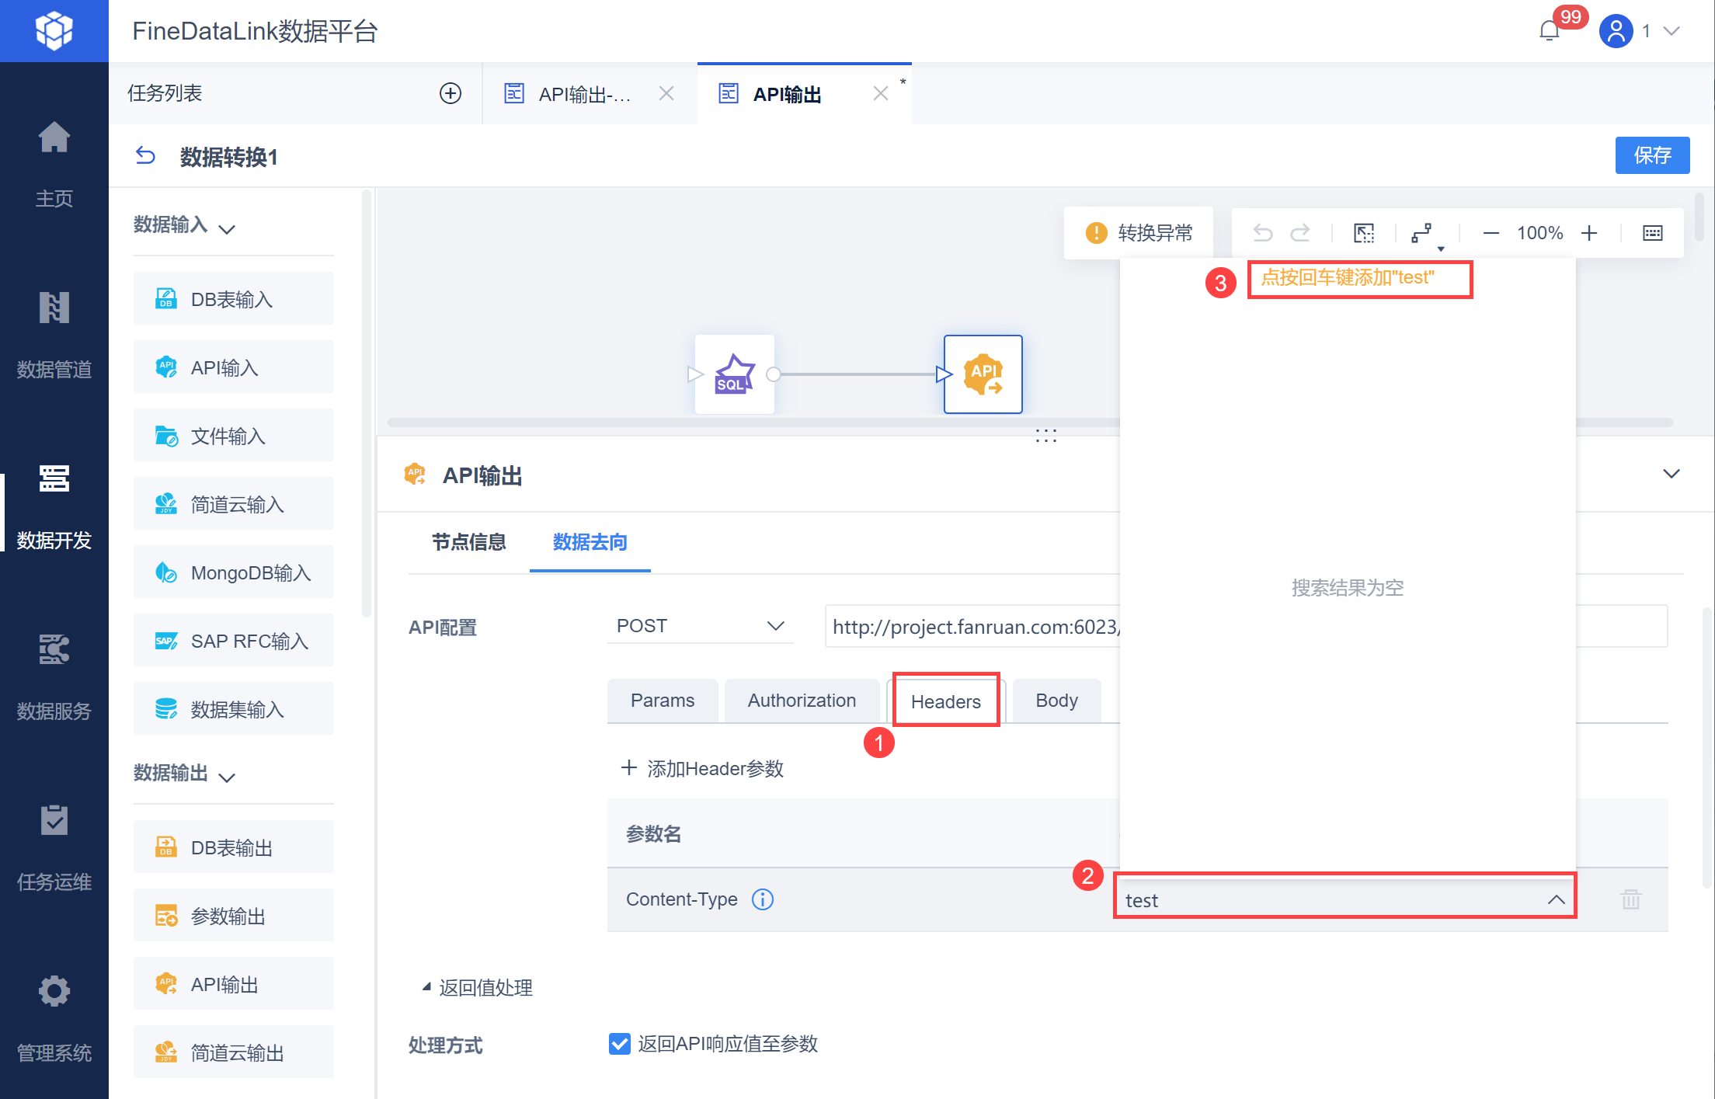Open the POST method dropdown
Image resolution: width=1715 pixels, height=1099 pixels.
tap(700, 626)
